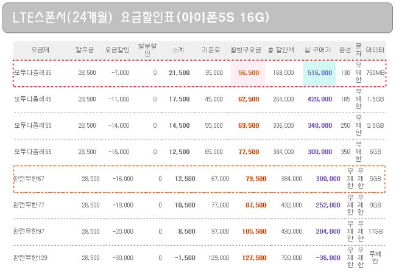Click the subtotal 10,500 cell
Screen dimensions: 396x275
point(185,205)
